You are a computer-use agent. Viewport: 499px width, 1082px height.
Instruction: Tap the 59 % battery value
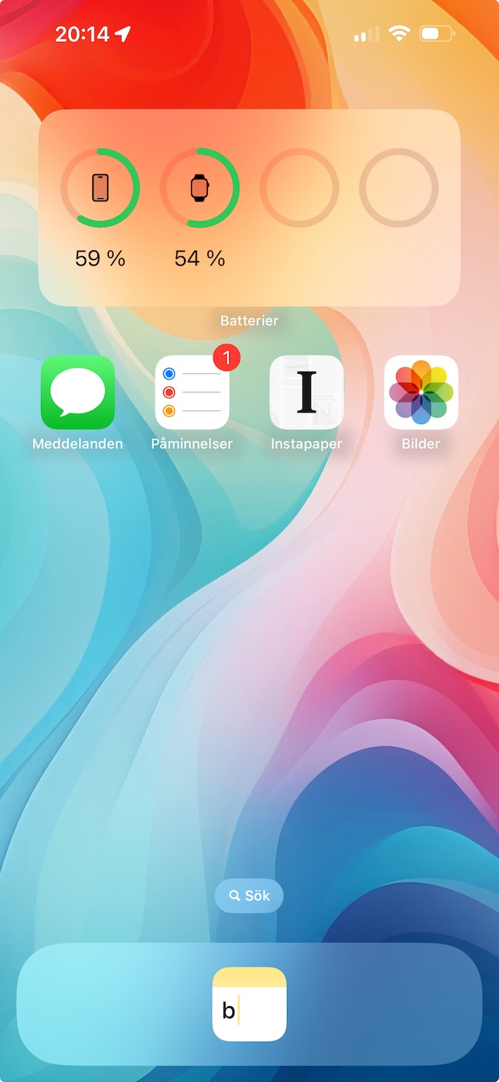[x=100, y=259]
